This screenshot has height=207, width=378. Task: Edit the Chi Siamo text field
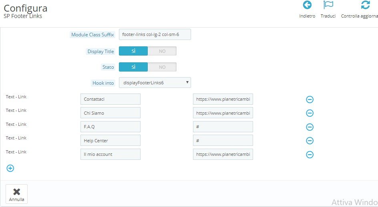pos(111,113)
